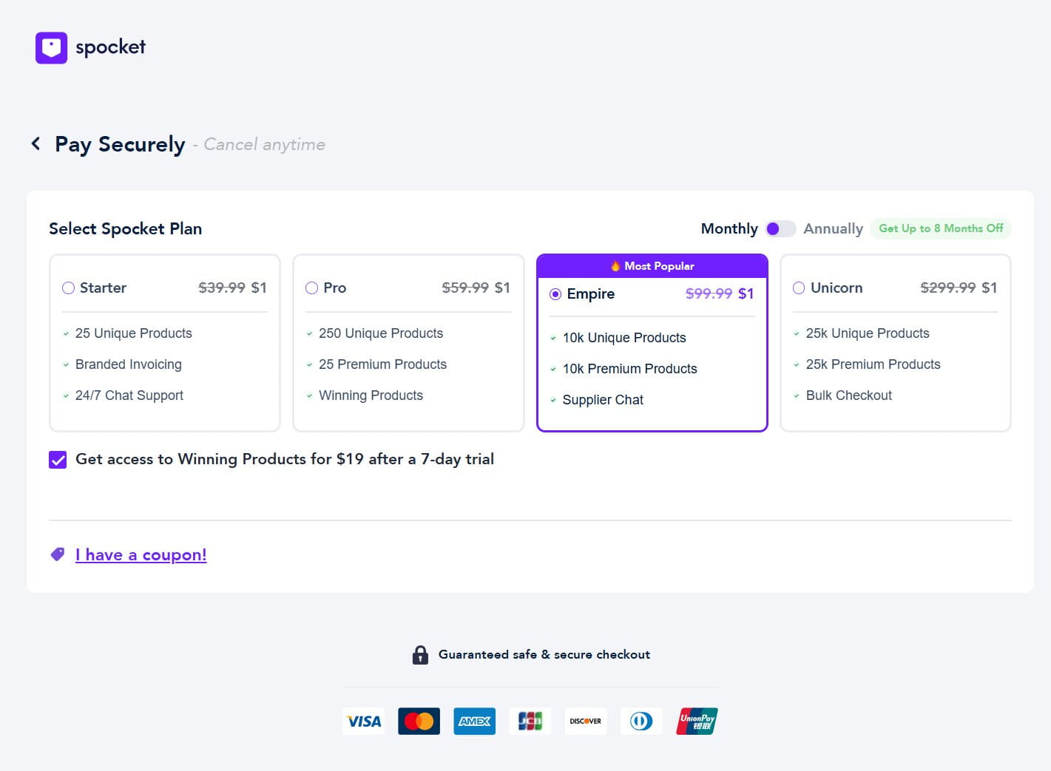Screen dimensions: 1051x771
Task: Click 'Branded Invoicing' feature
Action: click(129, 364)
